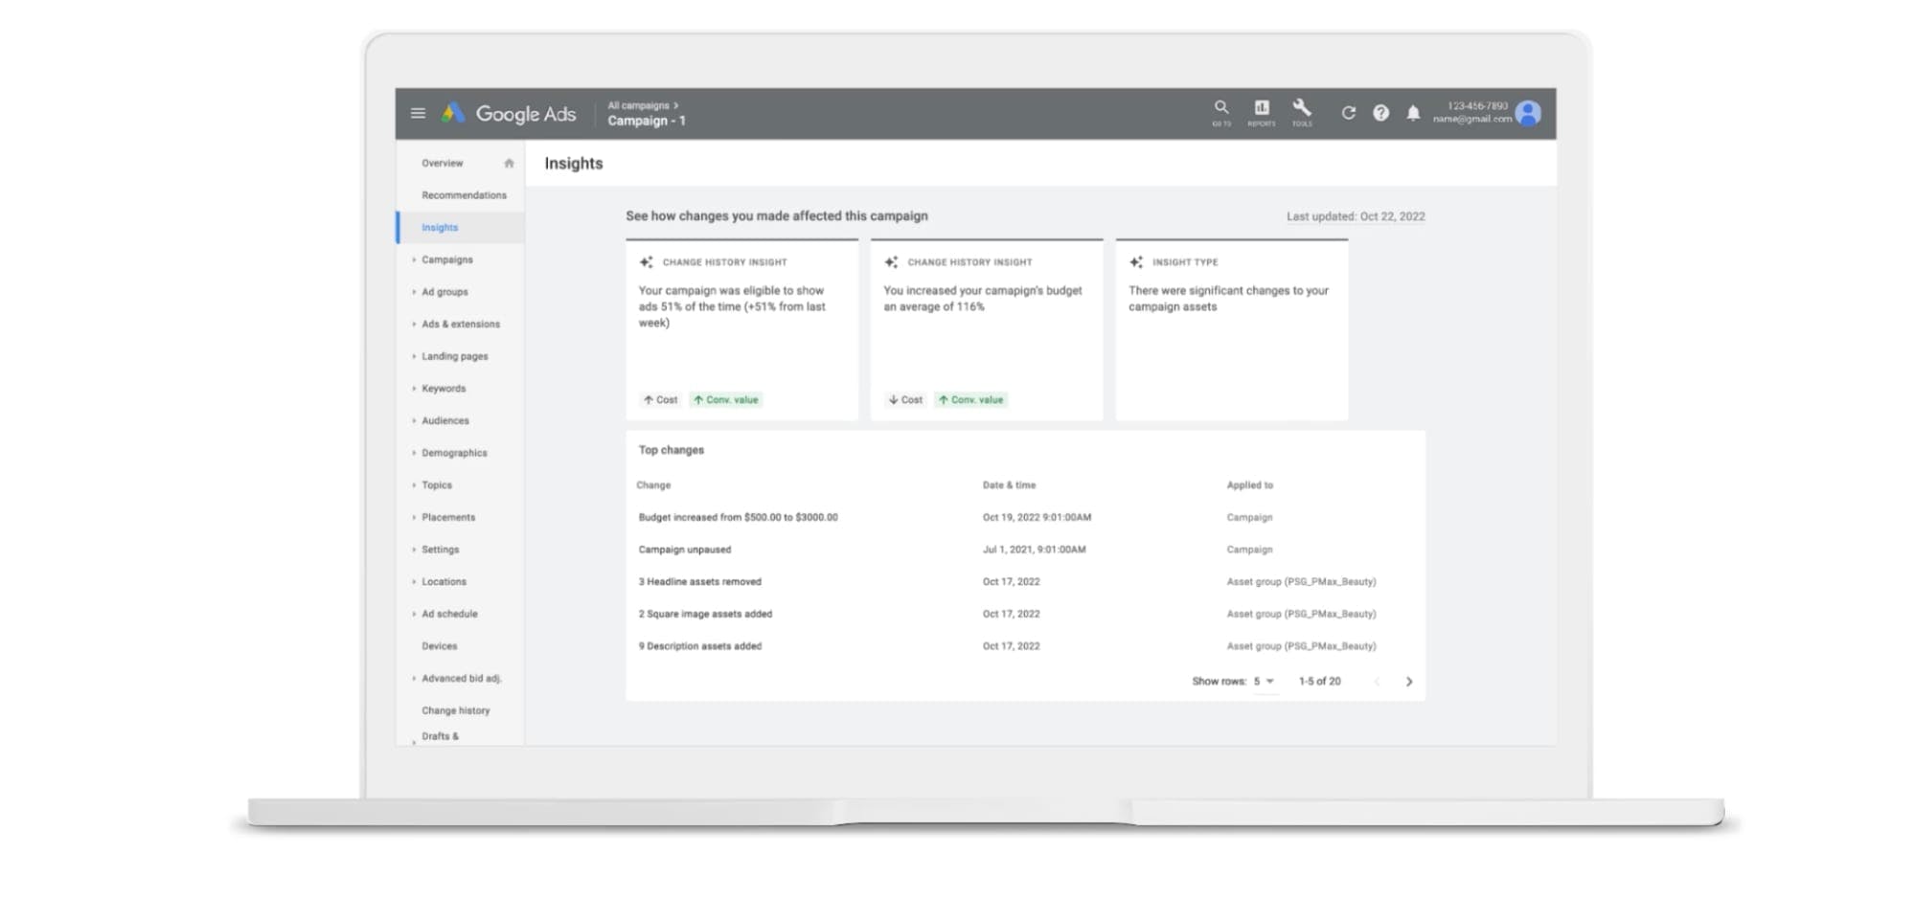Open the Show rows dropdown
Screen dimensions: 1915x899
tap(1265, 682)
